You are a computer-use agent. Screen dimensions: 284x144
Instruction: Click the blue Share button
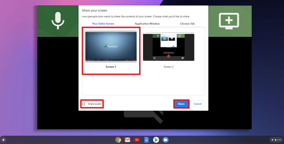click(181, 104)
